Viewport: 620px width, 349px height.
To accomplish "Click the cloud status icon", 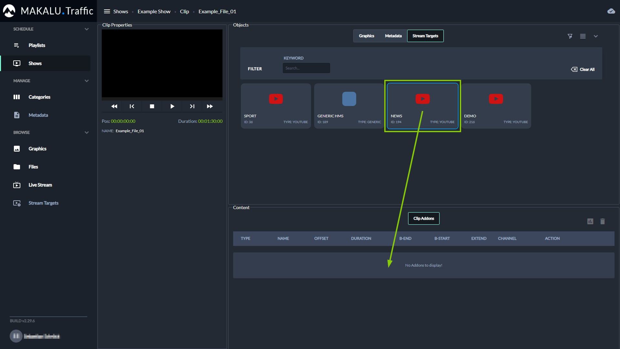I will pyautogui.click(x=611, y=11).
